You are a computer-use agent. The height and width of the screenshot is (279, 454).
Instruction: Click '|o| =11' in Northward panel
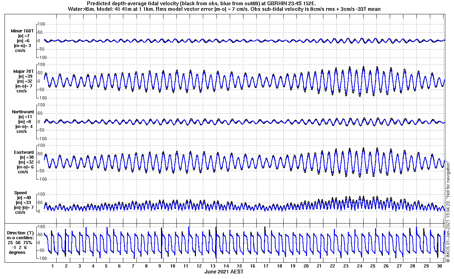pyautogui.click(x=25, y=117)
